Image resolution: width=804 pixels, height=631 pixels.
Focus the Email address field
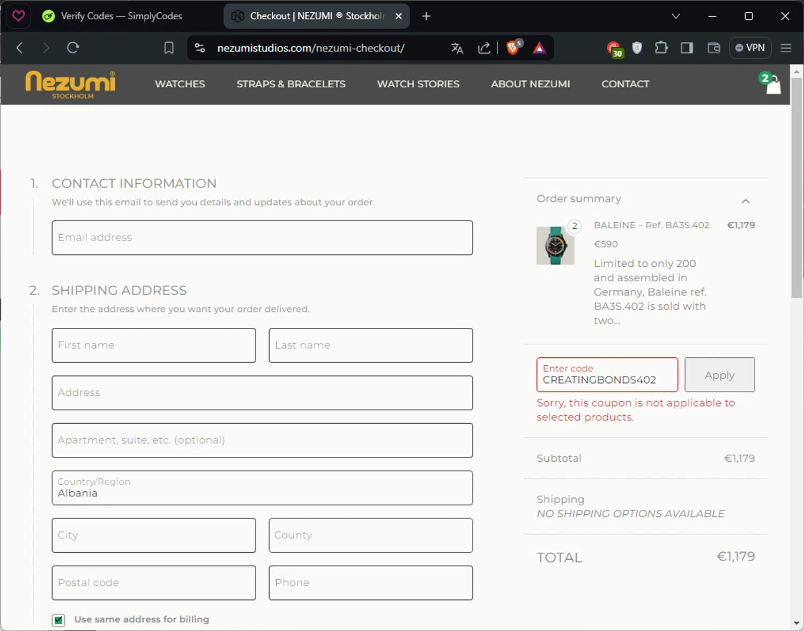(262, 237)
